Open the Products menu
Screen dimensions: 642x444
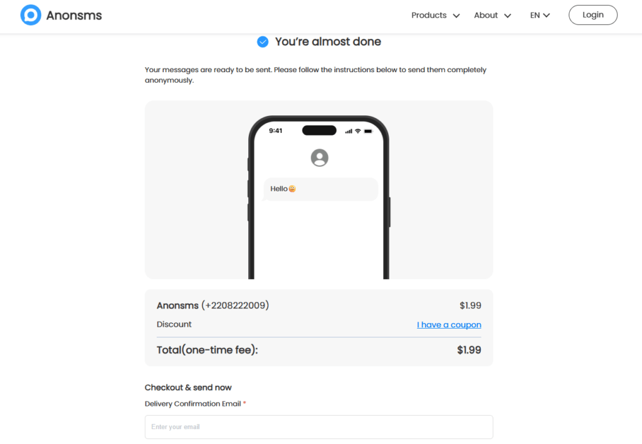pyautogui.click(x=429, y=15)
